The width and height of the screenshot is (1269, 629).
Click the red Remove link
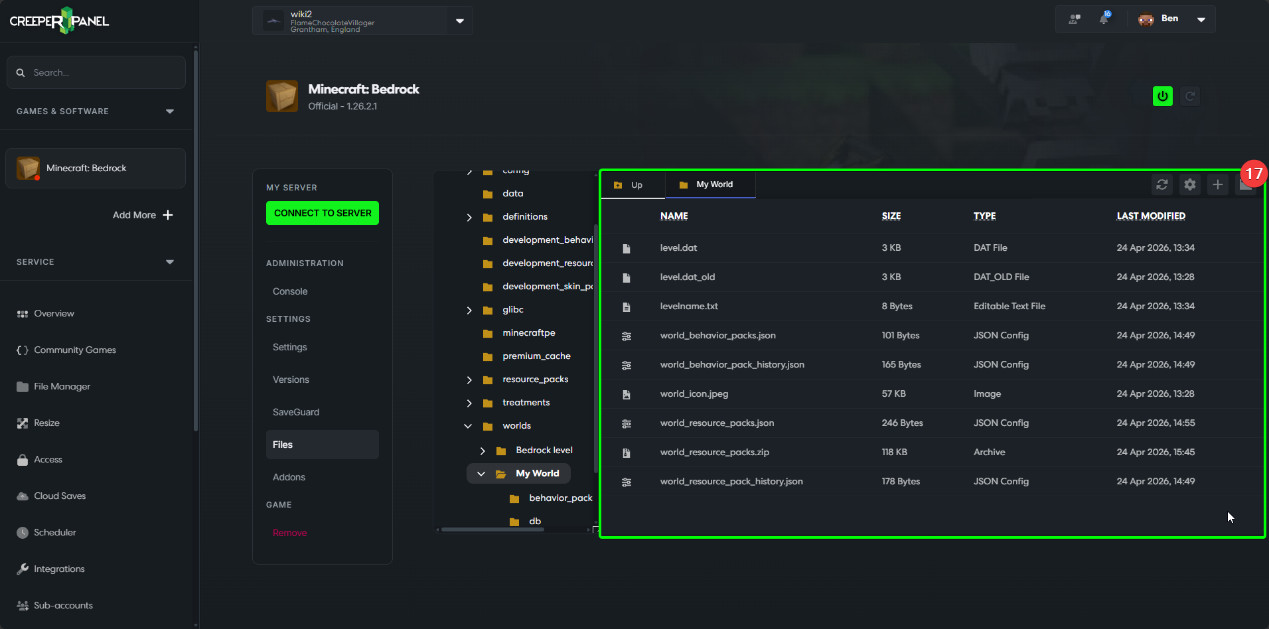[289, 533]
